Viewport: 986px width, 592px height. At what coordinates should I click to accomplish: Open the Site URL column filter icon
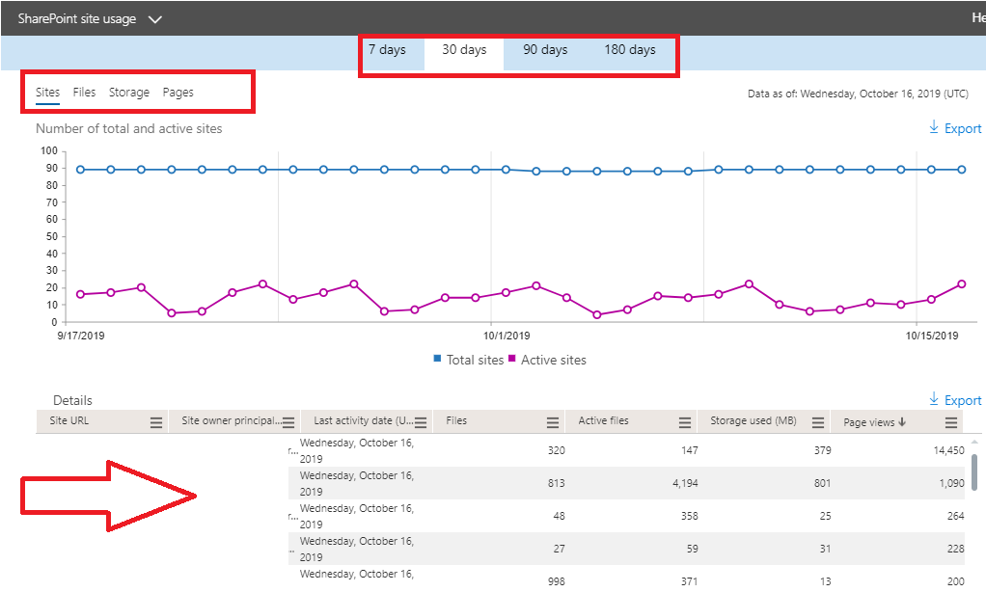coord(154,421)
